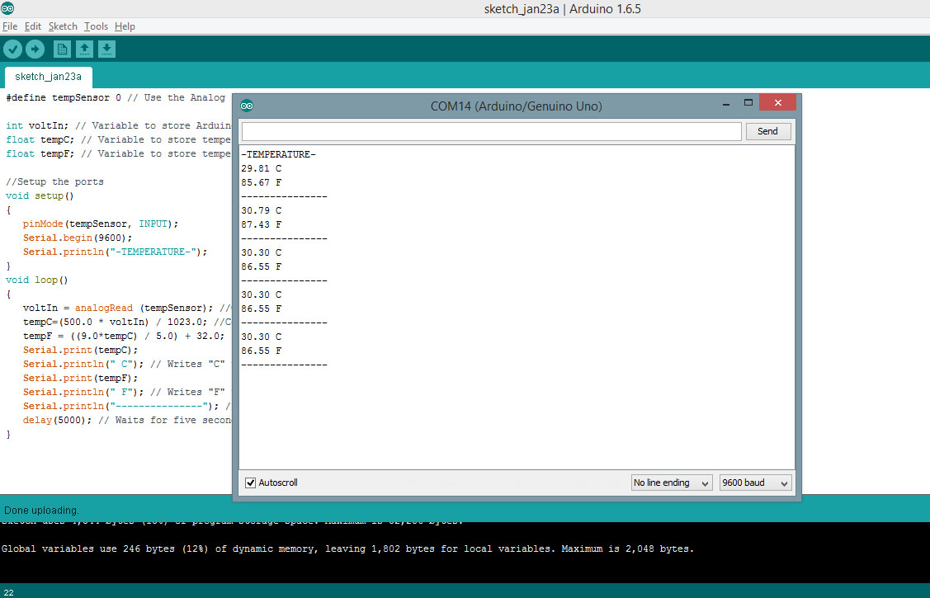Click the int voltIn declaration line
930x598 pixels.
click(x=118, y=125)
